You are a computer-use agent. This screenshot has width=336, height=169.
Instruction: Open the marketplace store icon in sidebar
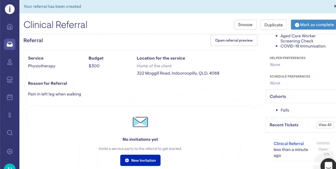point(10,80)
